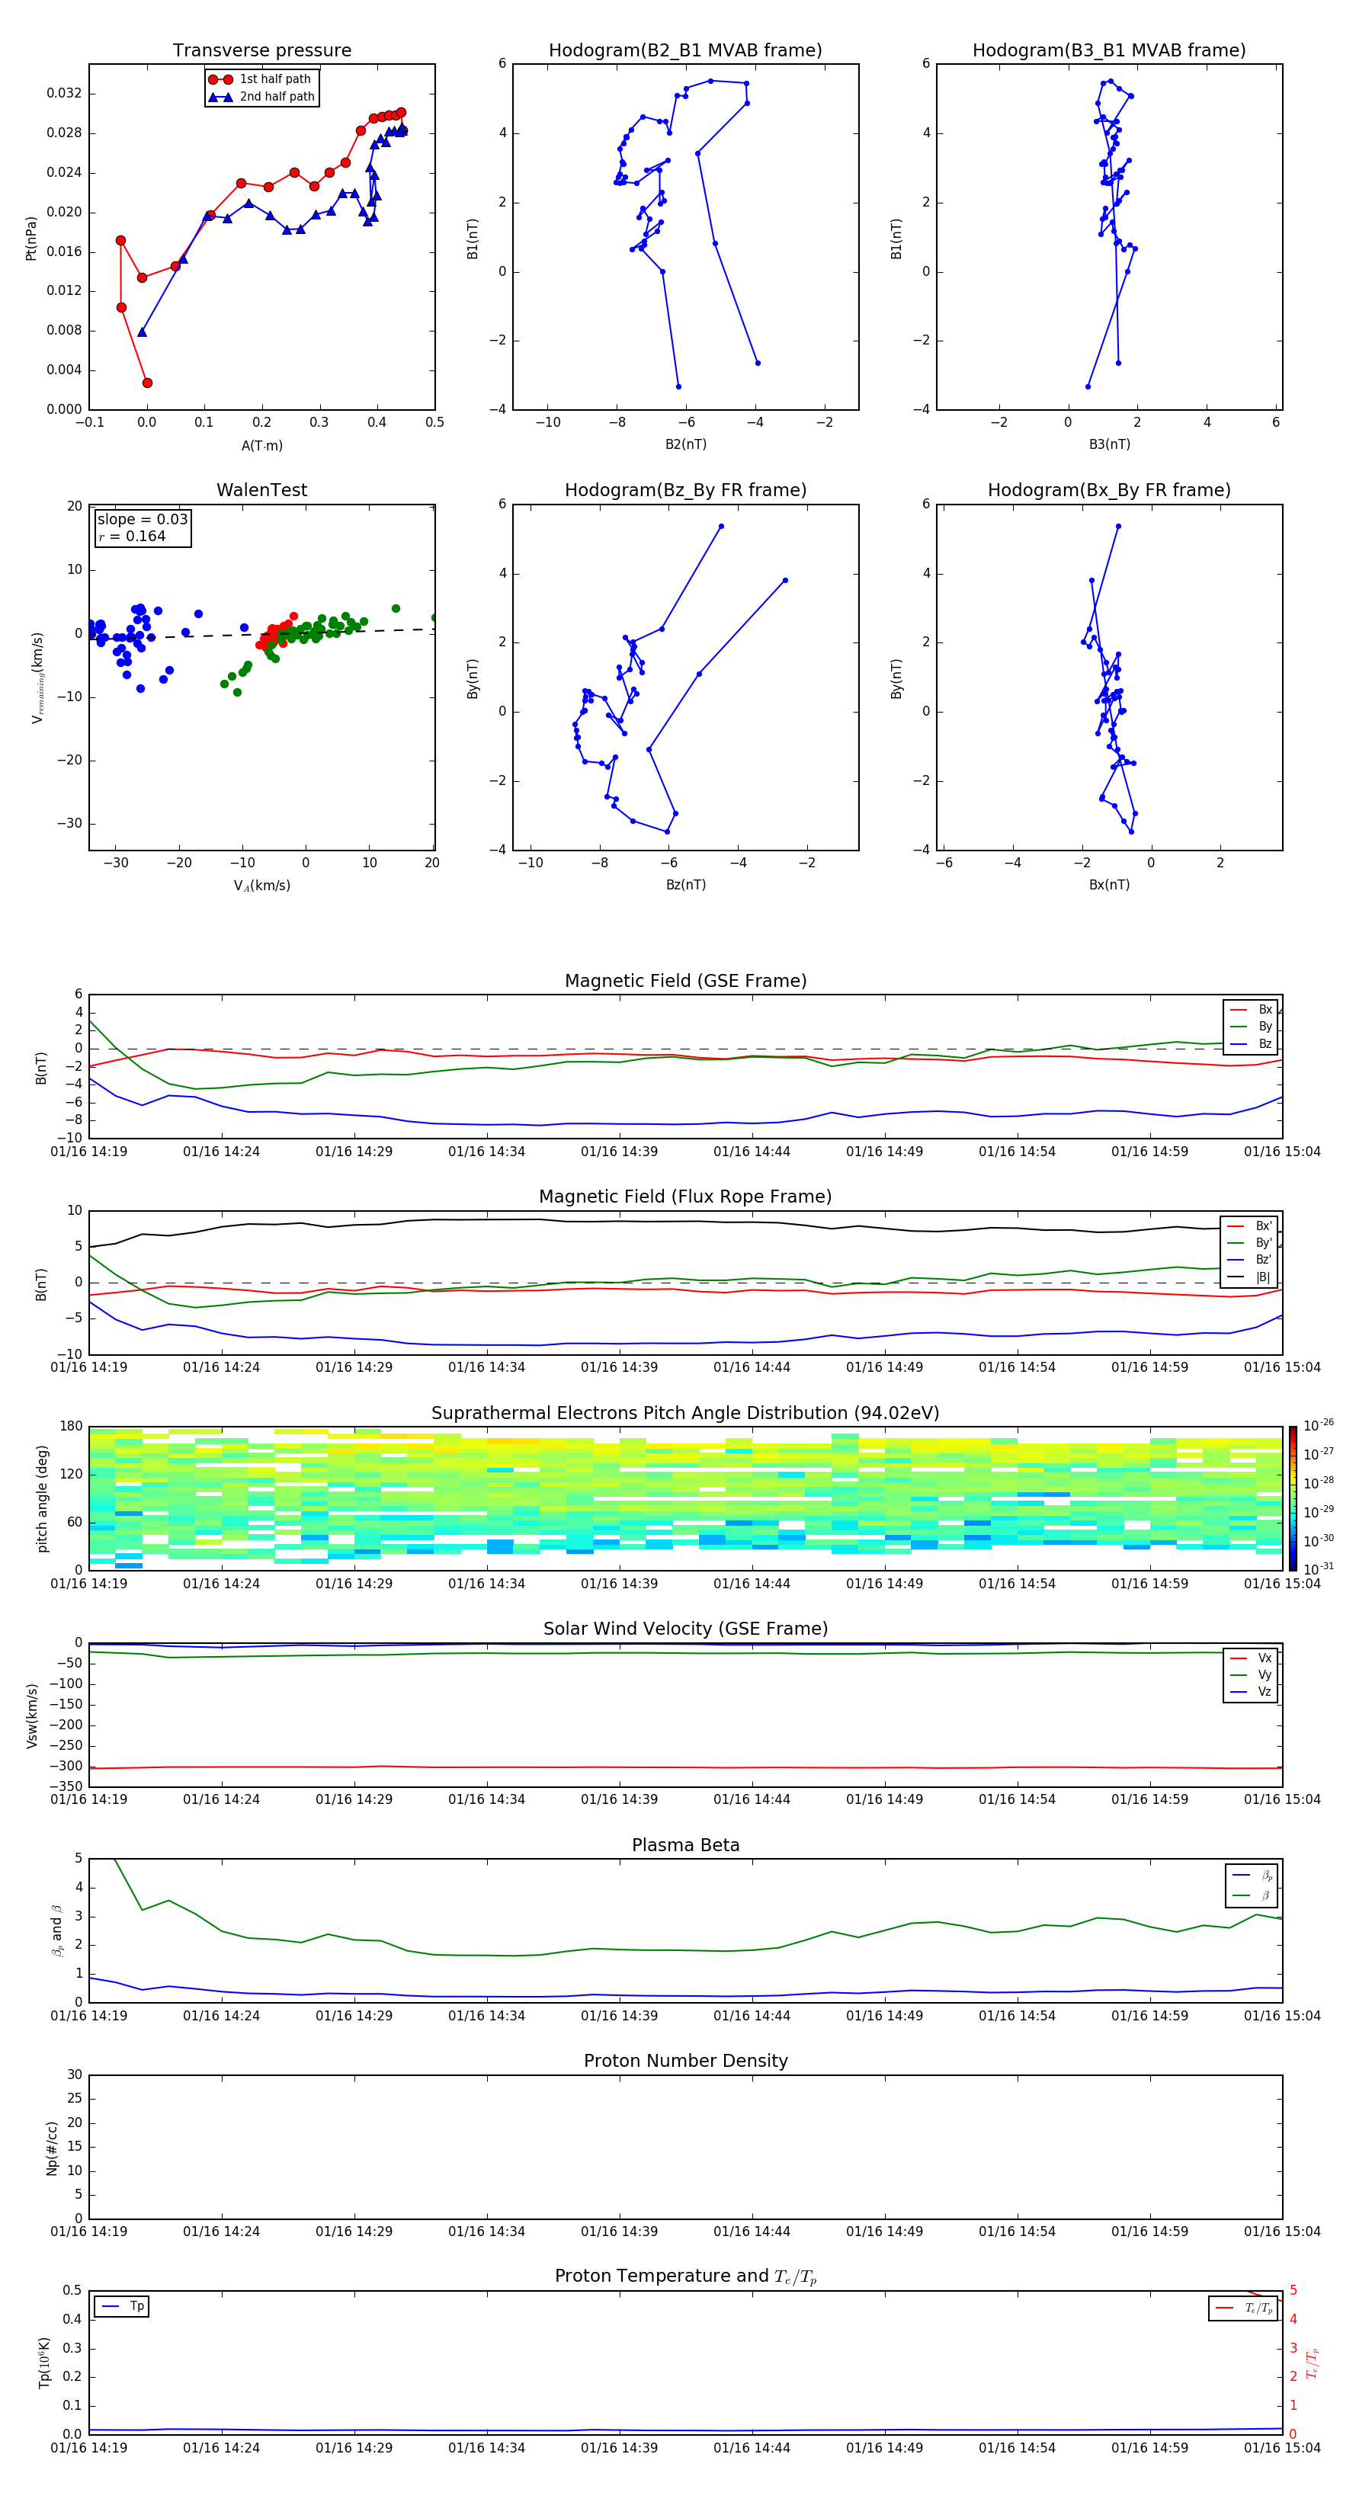The width and height of the screenshot is (1372, 2515).
Task: Click 'Vy' legend entry in velocity plot
Action: coord(1251,1674)
